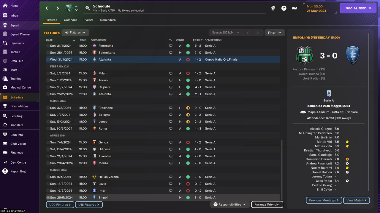This screenshot has width=380, height=213.
Task: Go to previous season with left chevron
Action: [x=248, y=33]
